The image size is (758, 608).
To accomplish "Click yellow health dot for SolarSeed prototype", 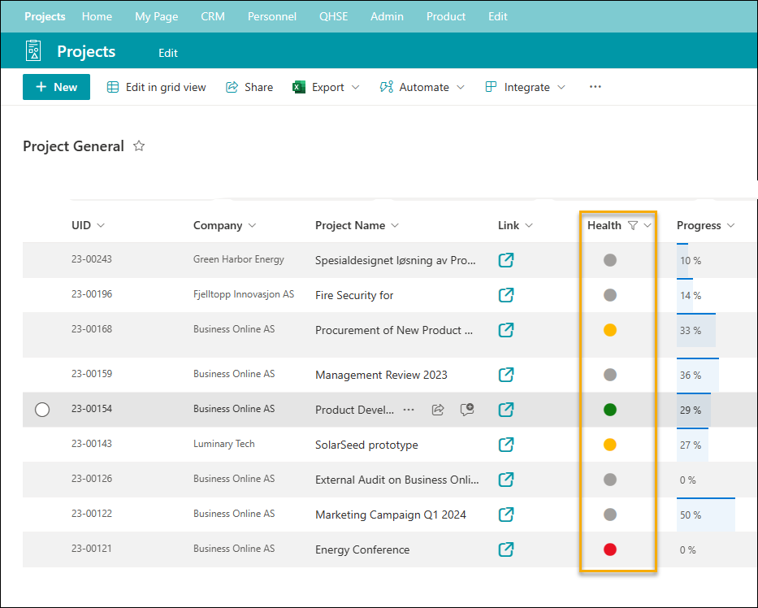I will click(610, 445).
